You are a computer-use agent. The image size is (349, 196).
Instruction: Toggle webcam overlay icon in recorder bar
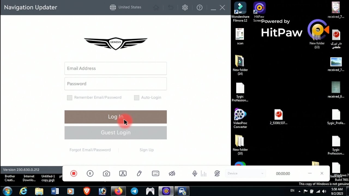coord(123,174)
